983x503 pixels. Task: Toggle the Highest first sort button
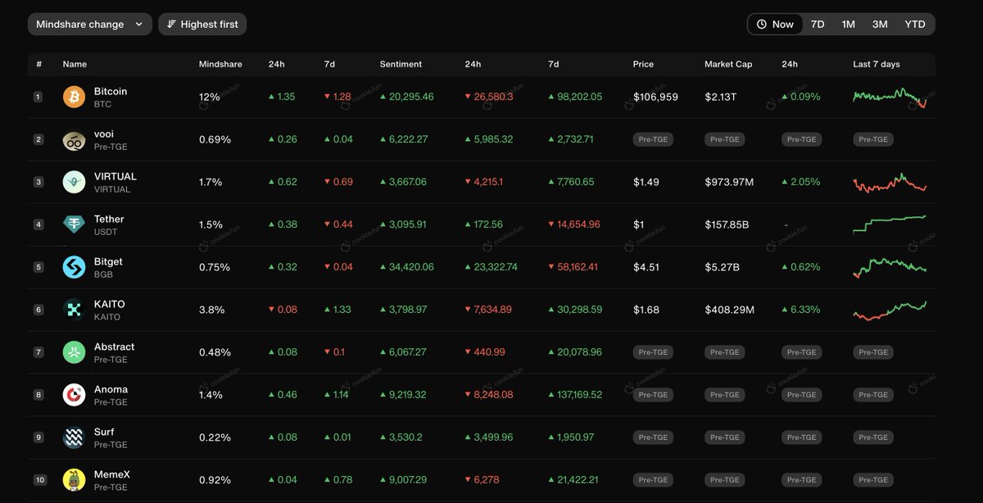pos(202,25)
